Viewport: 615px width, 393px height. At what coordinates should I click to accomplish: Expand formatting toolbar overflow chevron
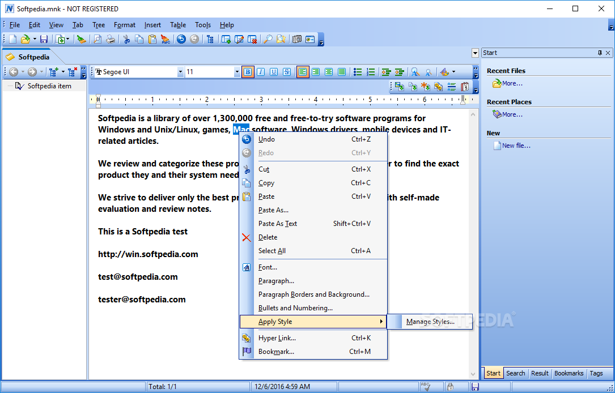pos(476,72)
